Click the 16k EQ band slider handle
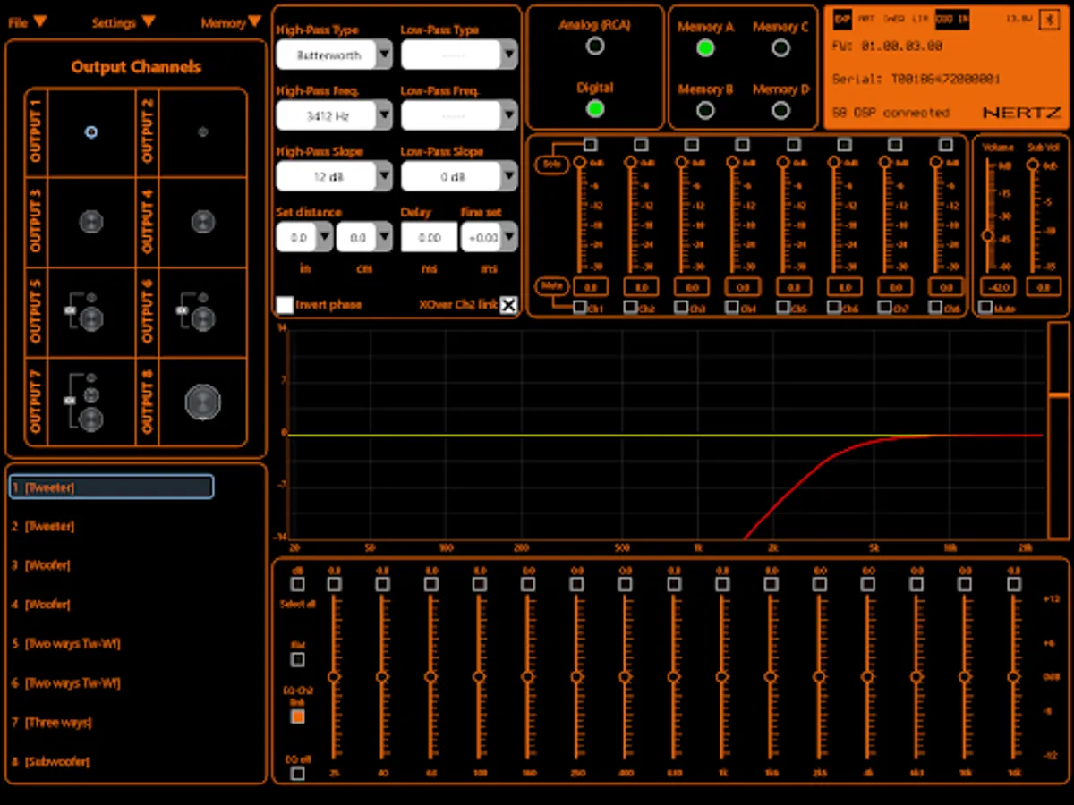This screenshot has width=1074, height=805. coord(1013,677)
